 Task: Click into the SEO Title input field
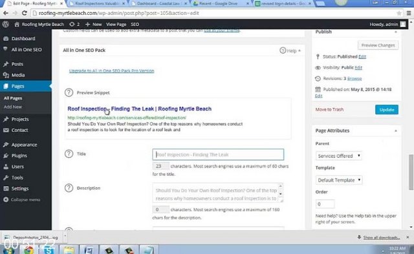point(218,154)
